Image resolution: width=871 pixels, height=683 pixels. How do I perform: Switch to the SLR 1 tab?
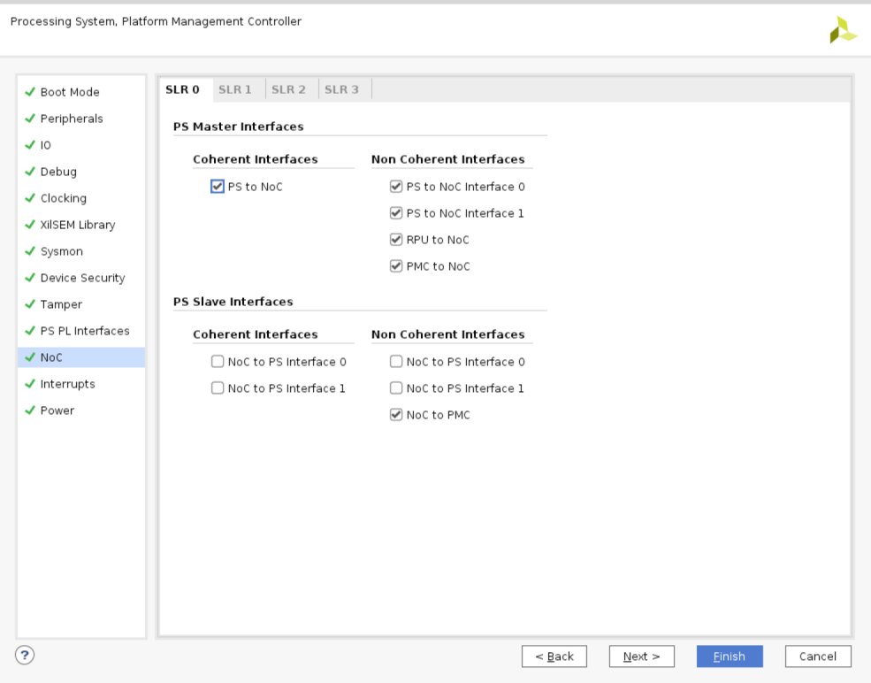tap(235, 89)
